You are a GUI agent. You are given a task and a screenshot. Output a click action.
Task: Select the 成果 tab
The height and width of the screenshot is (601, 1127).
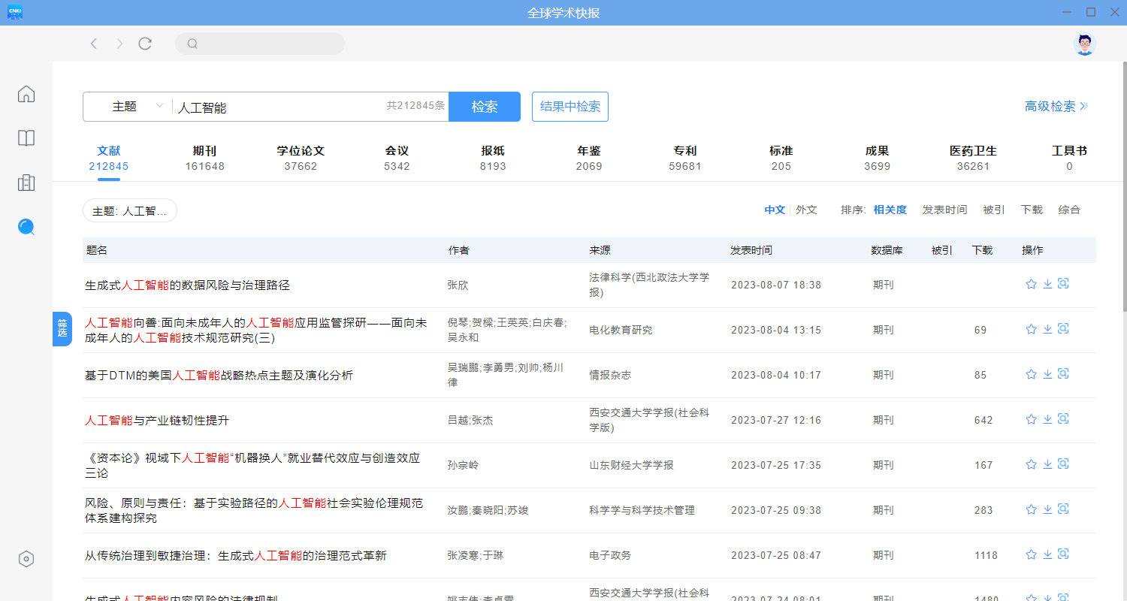pos(877,158)
